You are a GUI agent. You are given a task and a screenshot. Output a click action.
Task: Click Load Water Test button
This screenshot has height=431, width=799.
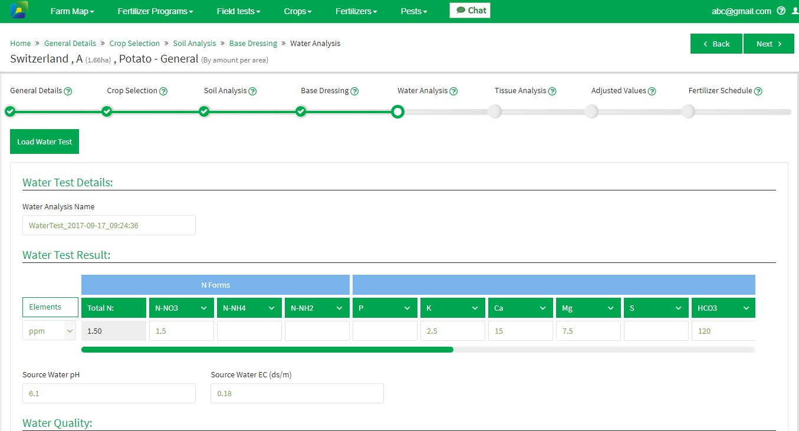coord(44,142)
